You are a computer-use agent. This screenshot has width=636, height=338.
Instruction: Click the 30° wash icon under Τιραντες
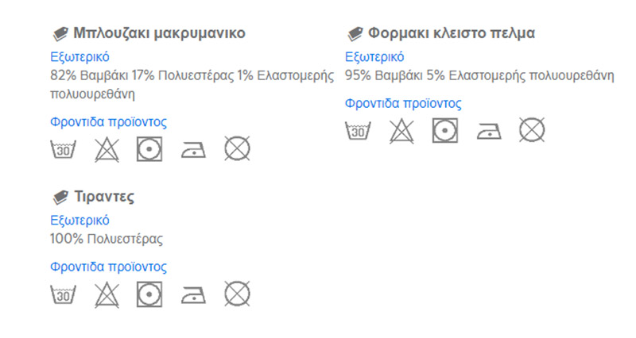(x=64, y=294)
